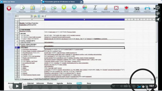Switch to Cash Flow Projection sheet tab

pos(42,79)
